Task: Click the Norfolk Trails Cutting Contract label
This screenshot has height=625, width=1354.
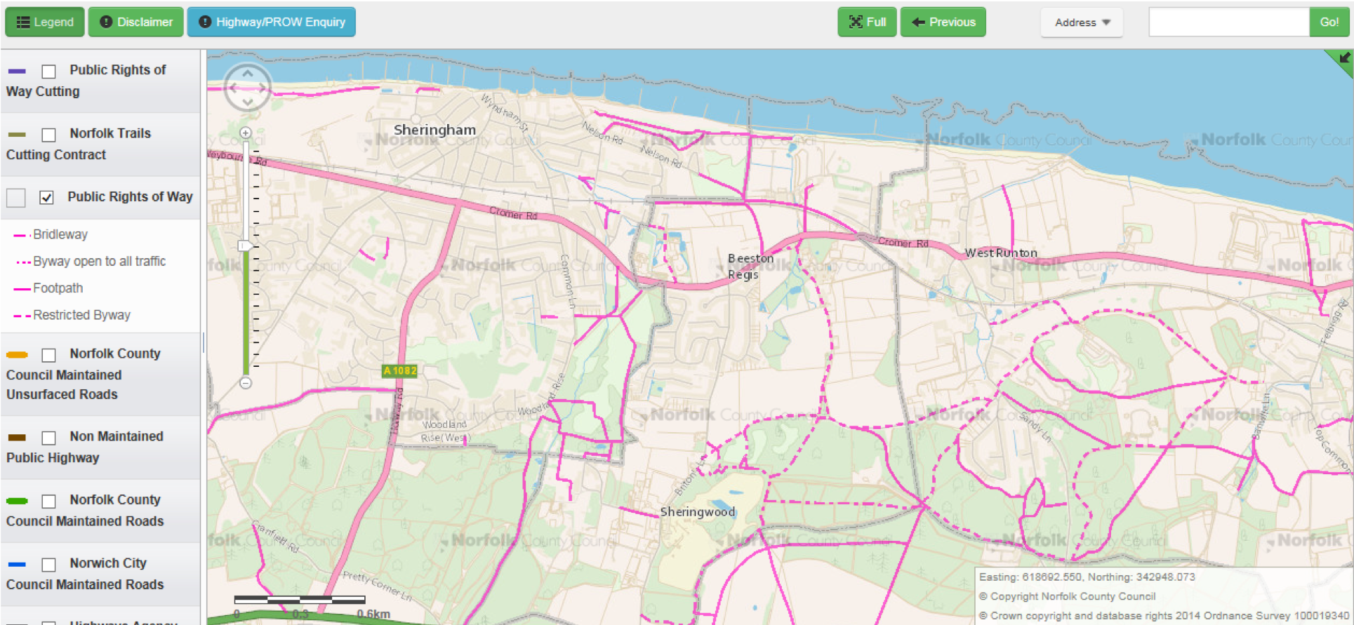Action: 79,144
